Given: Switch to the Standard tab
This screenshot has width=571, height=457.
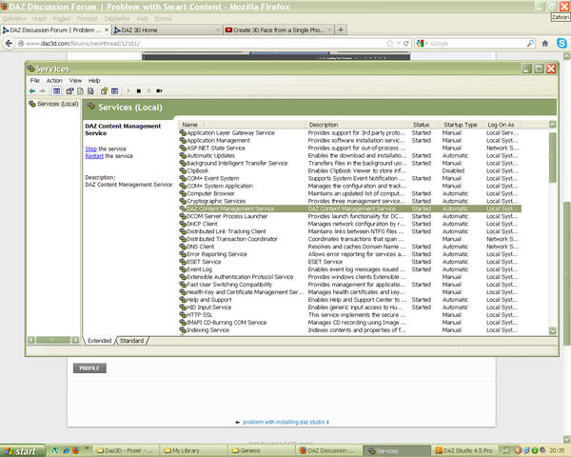Looking at the screenshot, I should (x=132, y=341).
